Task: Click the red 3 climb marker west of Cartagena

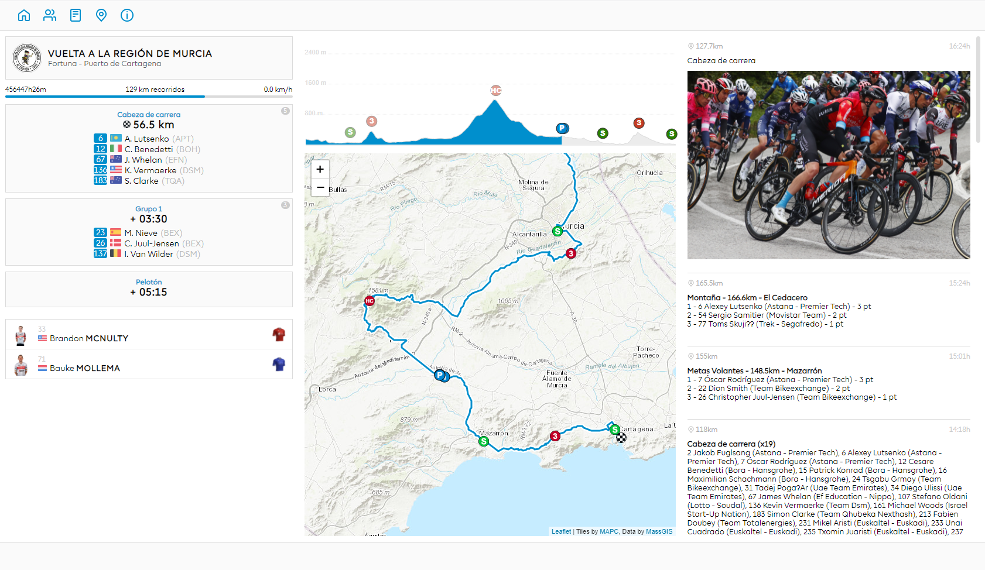Action: (x=555, y=436)
